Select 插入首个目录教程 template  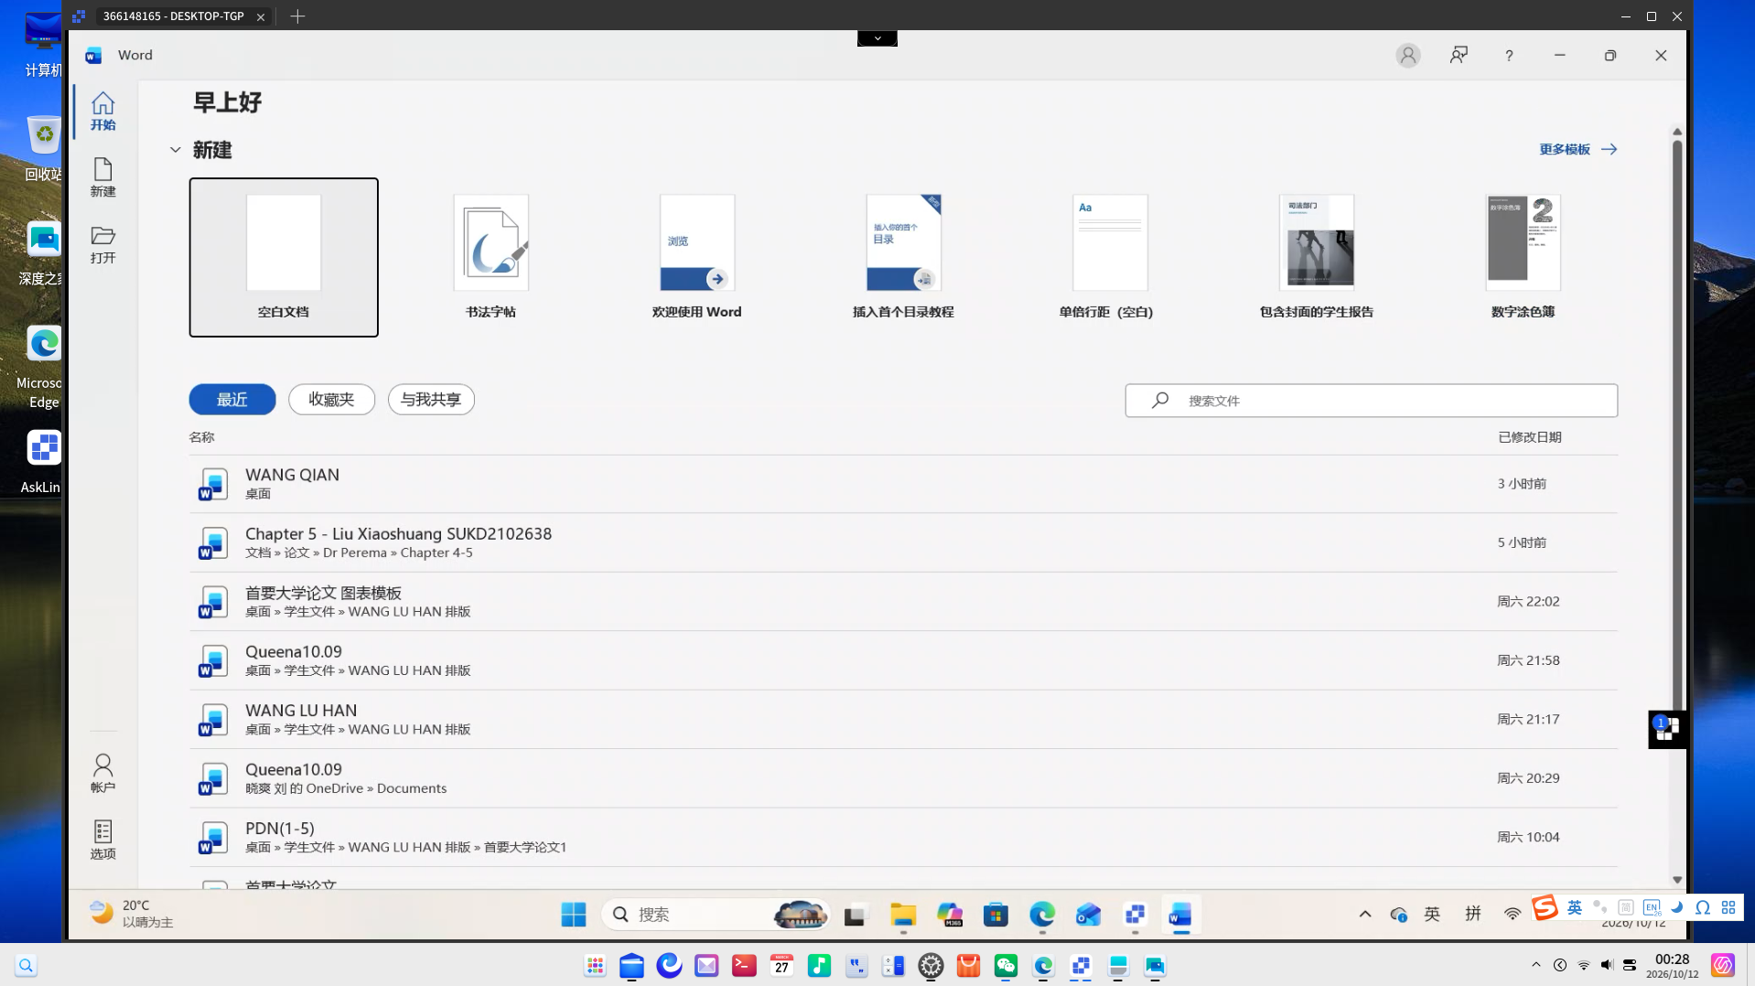(903, 257)
